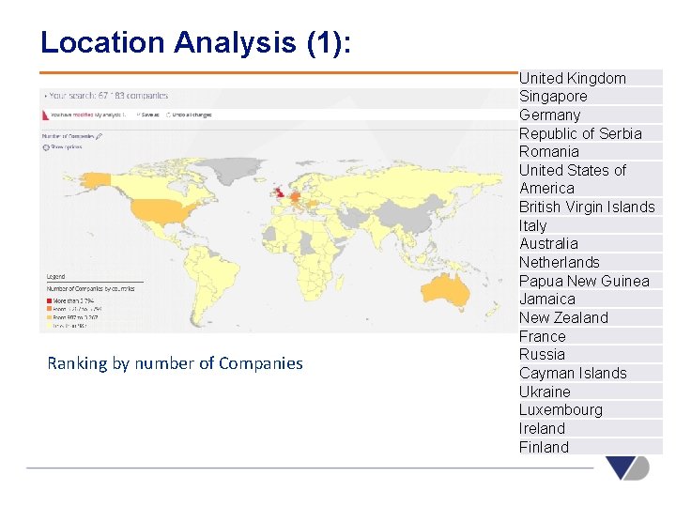Image resolution: width=676 pixels, height=507 pixels.
Task: Select 'United Kingdom' in the country list
Action: click(x=591, y=78)
